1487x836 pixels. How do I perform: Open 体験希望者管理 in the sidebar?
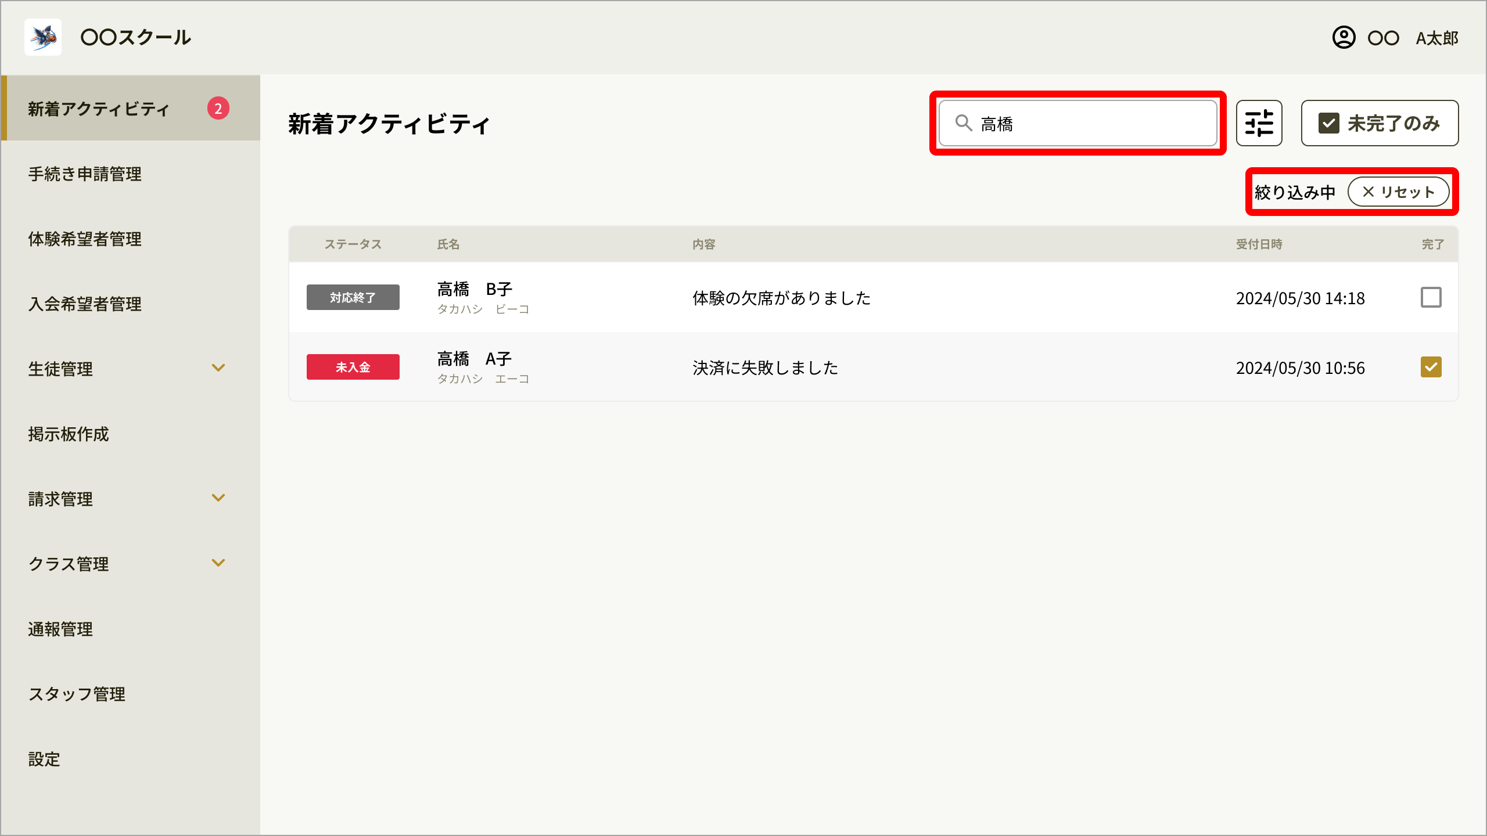point(131,239)
